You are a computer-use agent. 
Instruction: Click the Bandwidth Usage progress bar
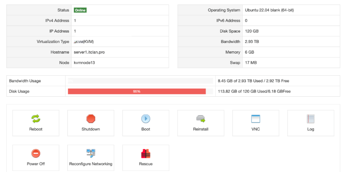(140, 81)
